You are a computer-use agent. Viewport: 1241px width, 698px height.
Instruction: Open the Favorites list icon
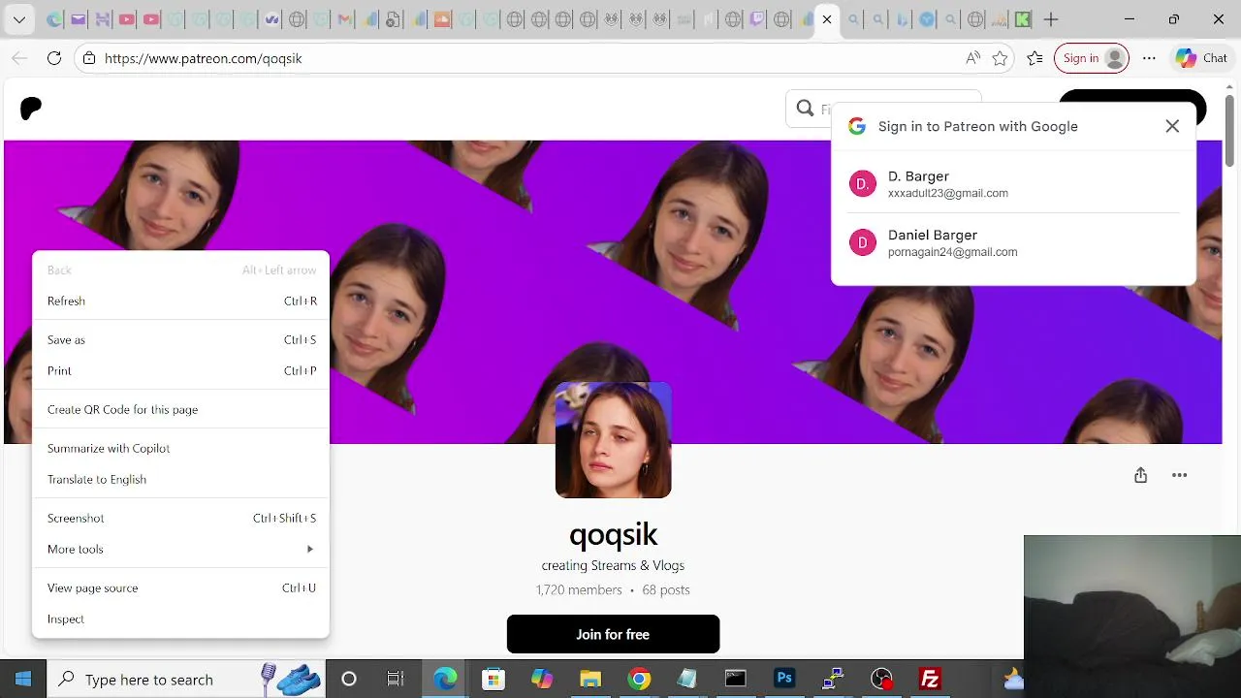(x=1035, y=58)
